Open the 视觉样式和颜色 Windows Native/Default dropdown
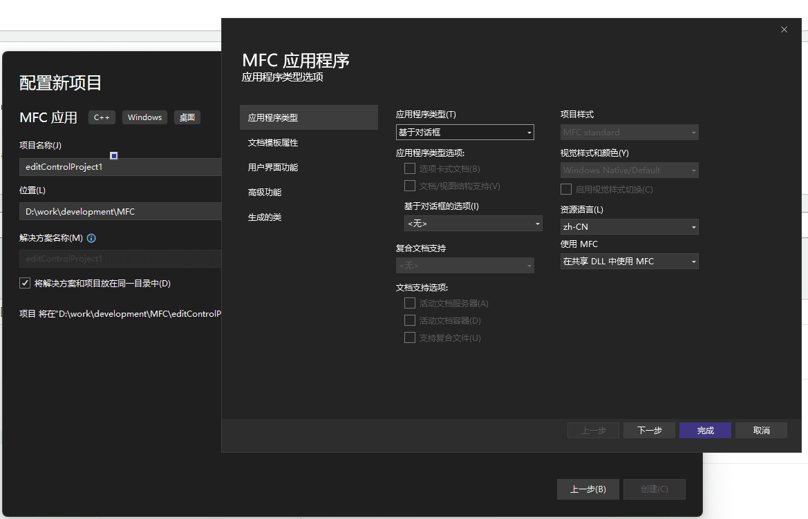This screenshot has width=808, height=519. coord(629,170)
